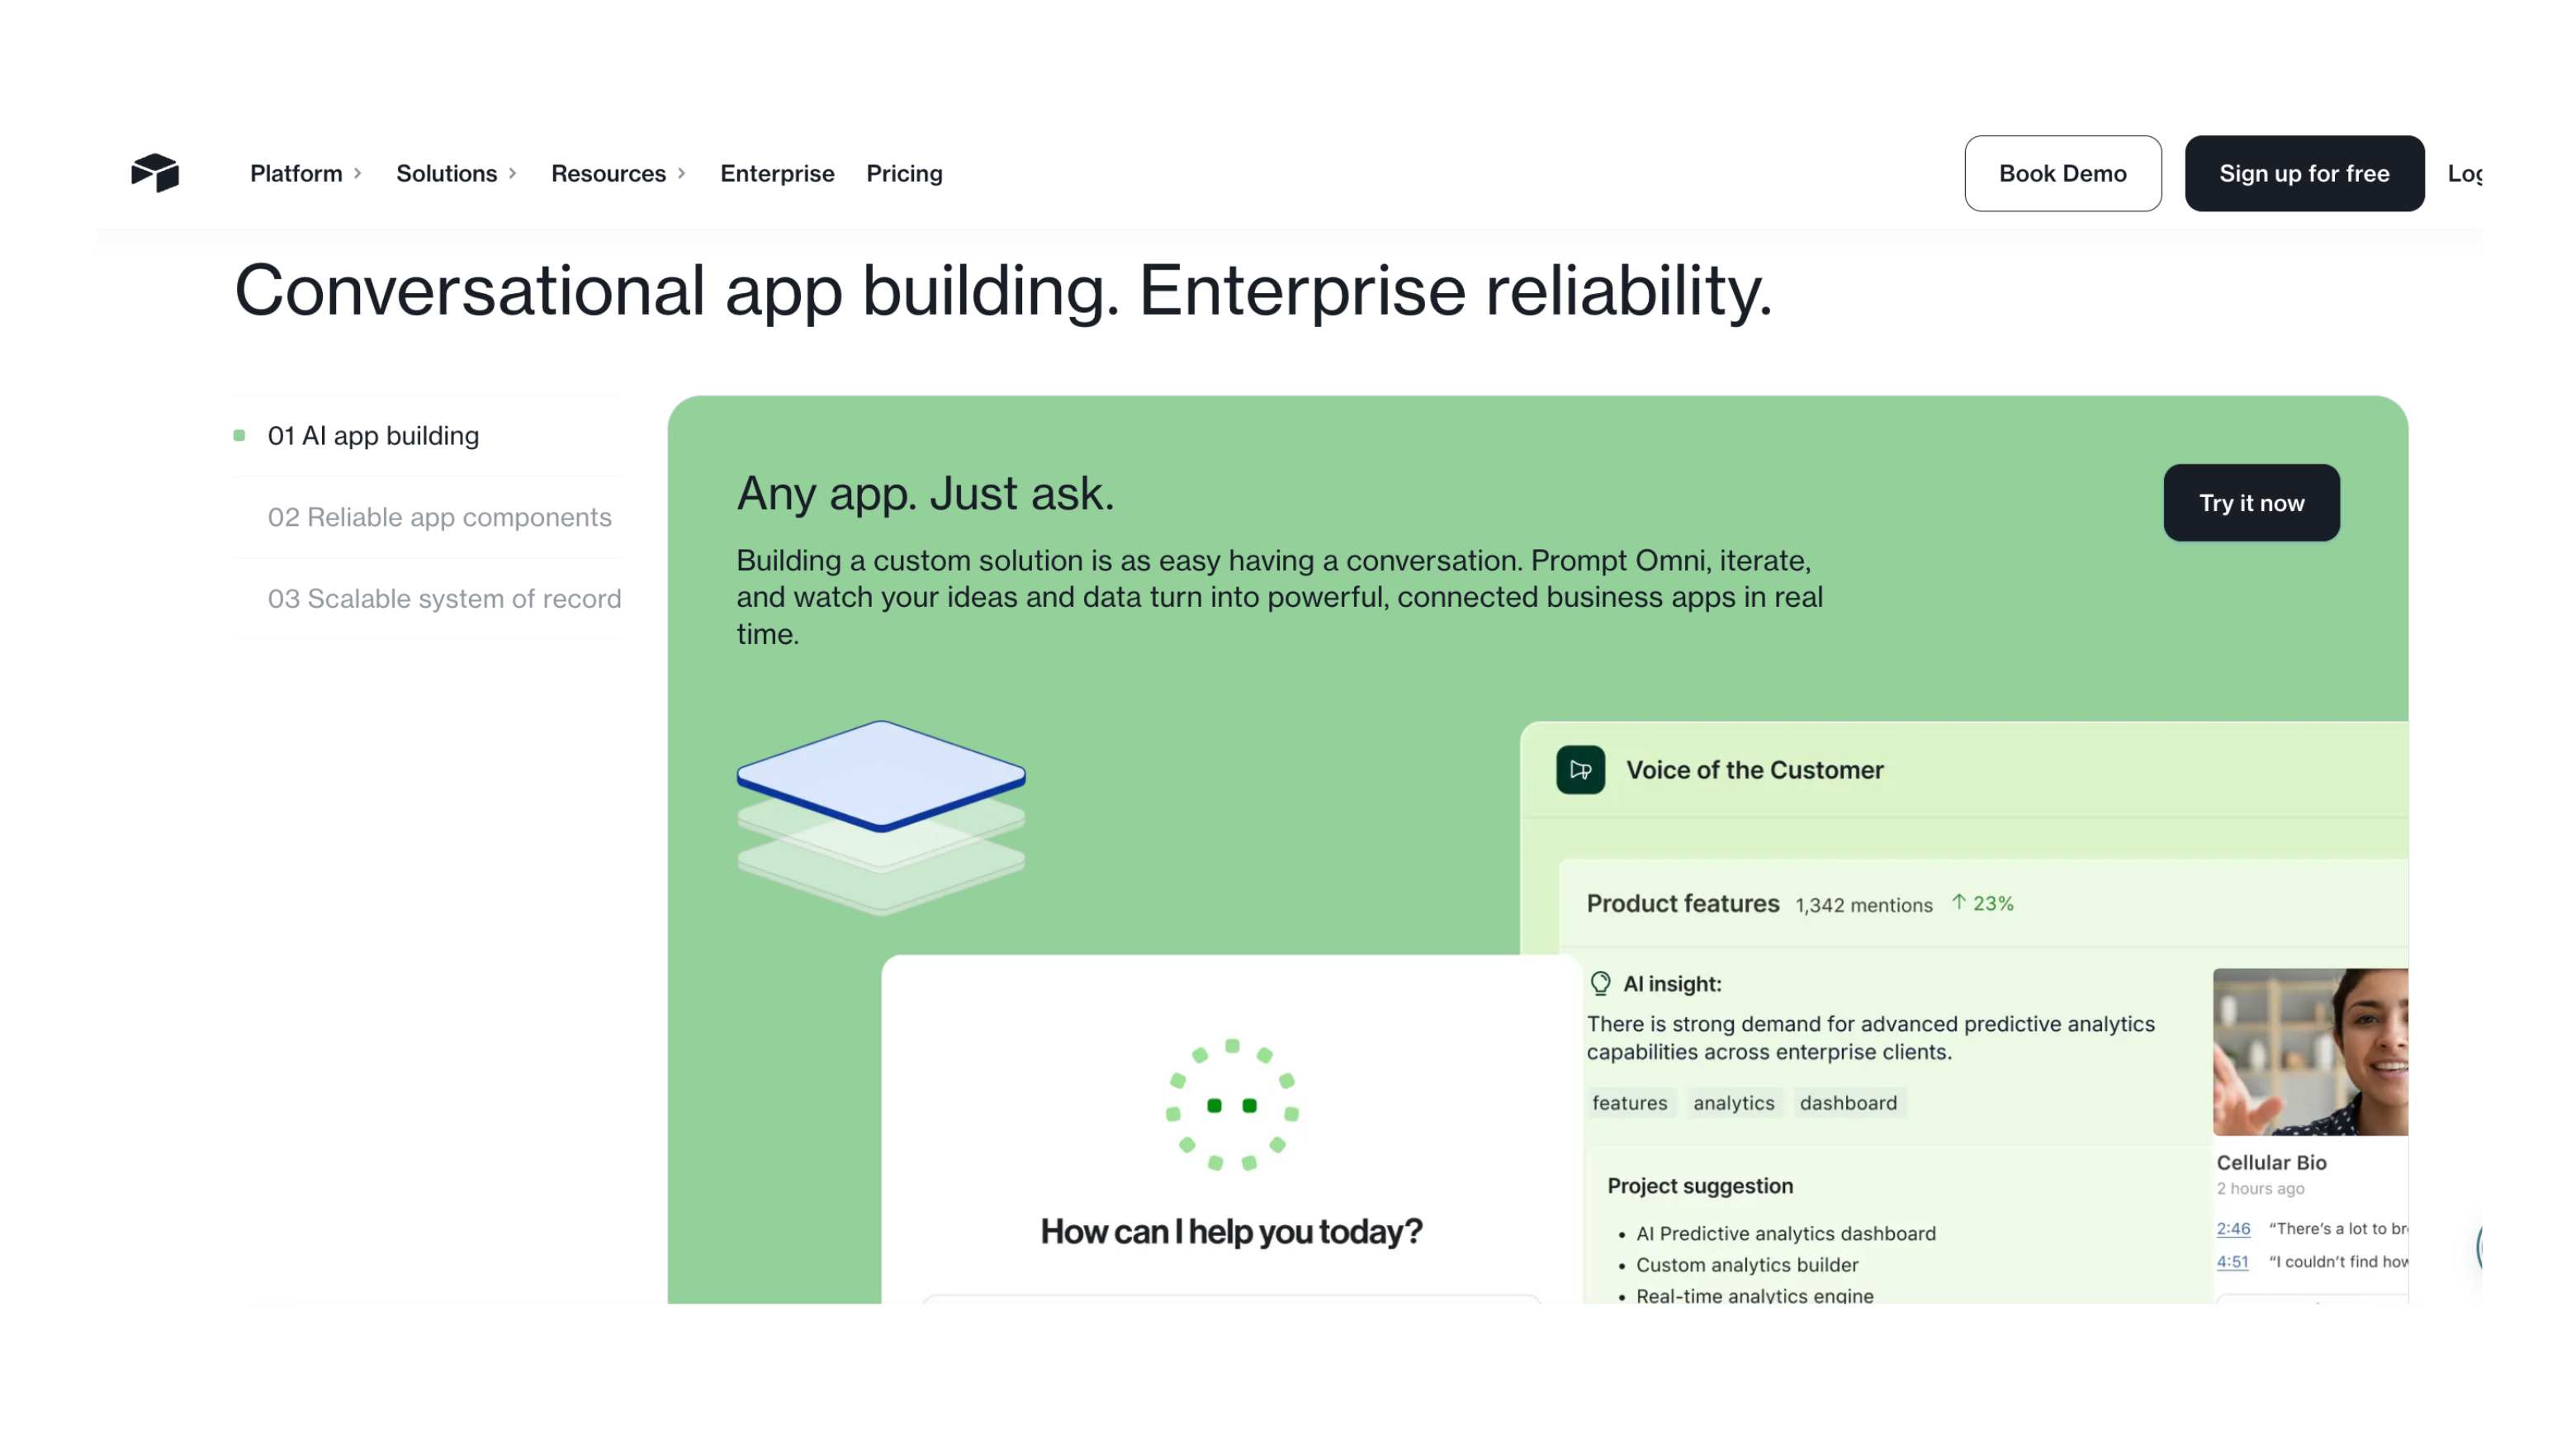This screenshot has width=2576, height=1449.
Task: Select the 02 Reliable app components tab
Action: click(439, 517)
